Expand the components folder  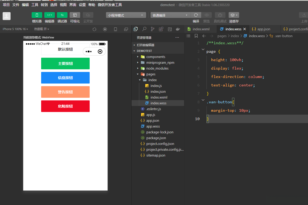[156, 57]
